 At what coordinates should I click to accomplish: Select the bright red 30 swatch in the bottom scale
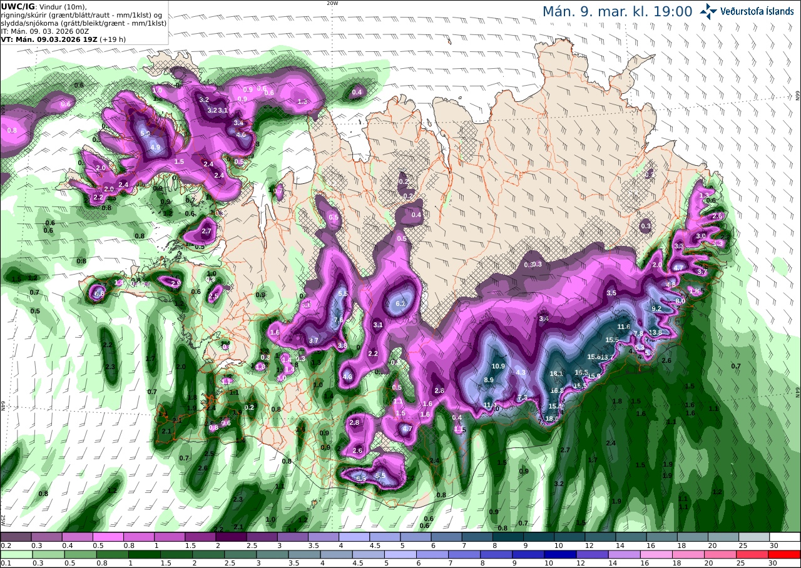click(785, 554)
